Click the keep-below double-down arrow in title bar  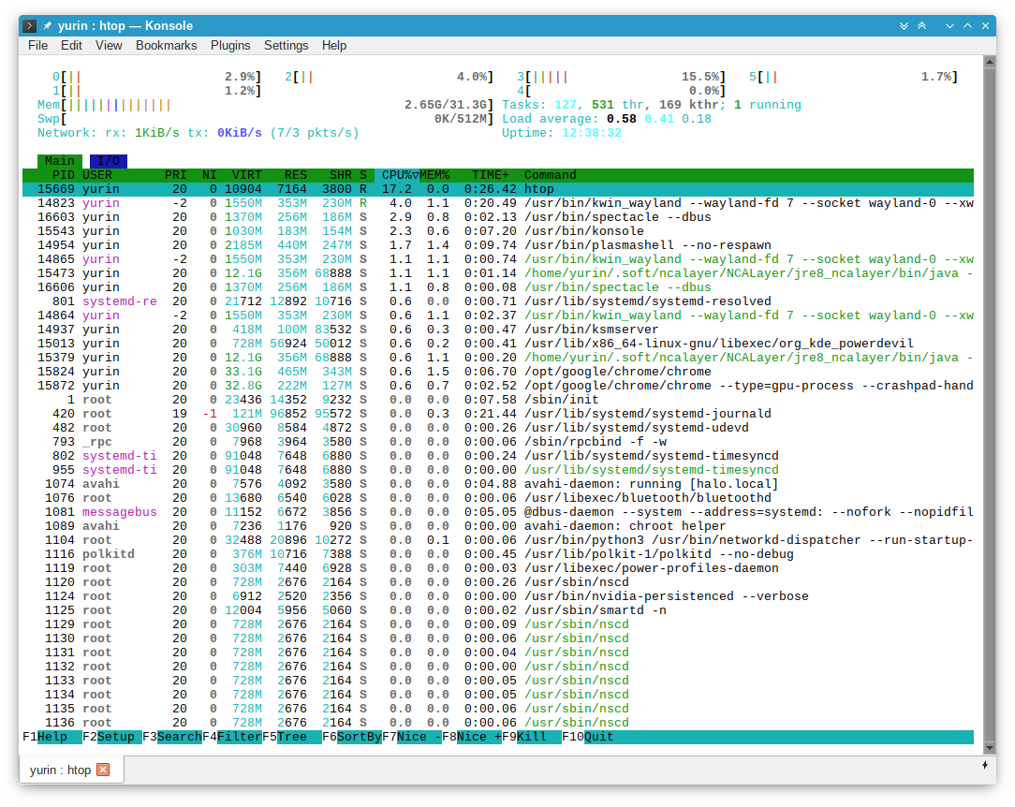coord(904,25)
